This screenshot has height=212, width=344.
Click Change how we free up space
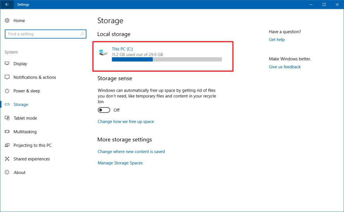tap(126, 122)
